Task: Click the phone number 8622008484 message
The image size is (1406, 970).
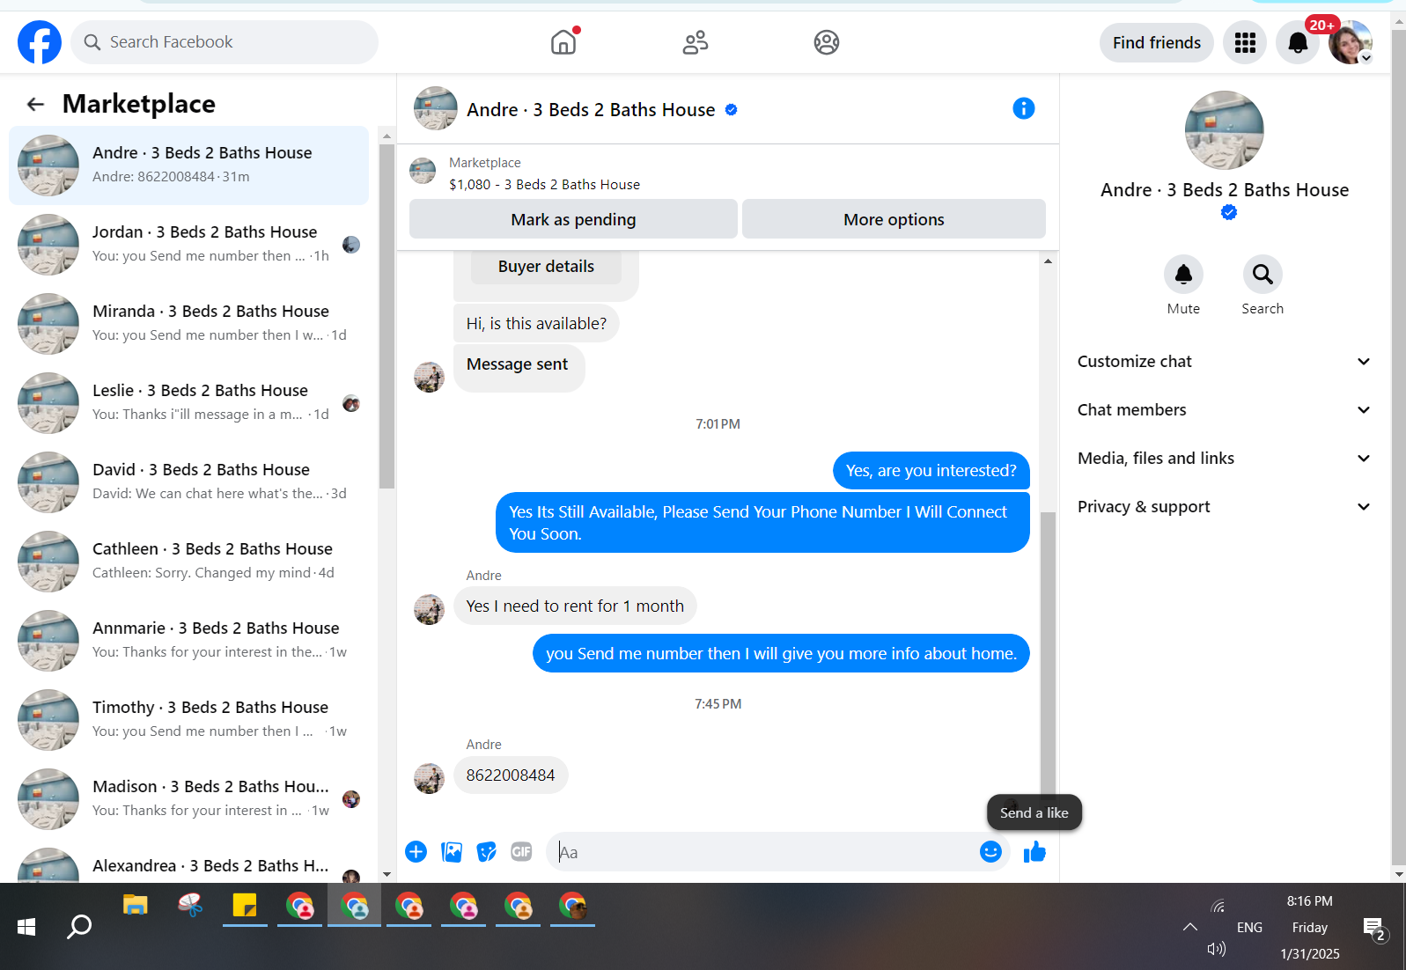Action: pyautogui.click(x=511, y=775)
